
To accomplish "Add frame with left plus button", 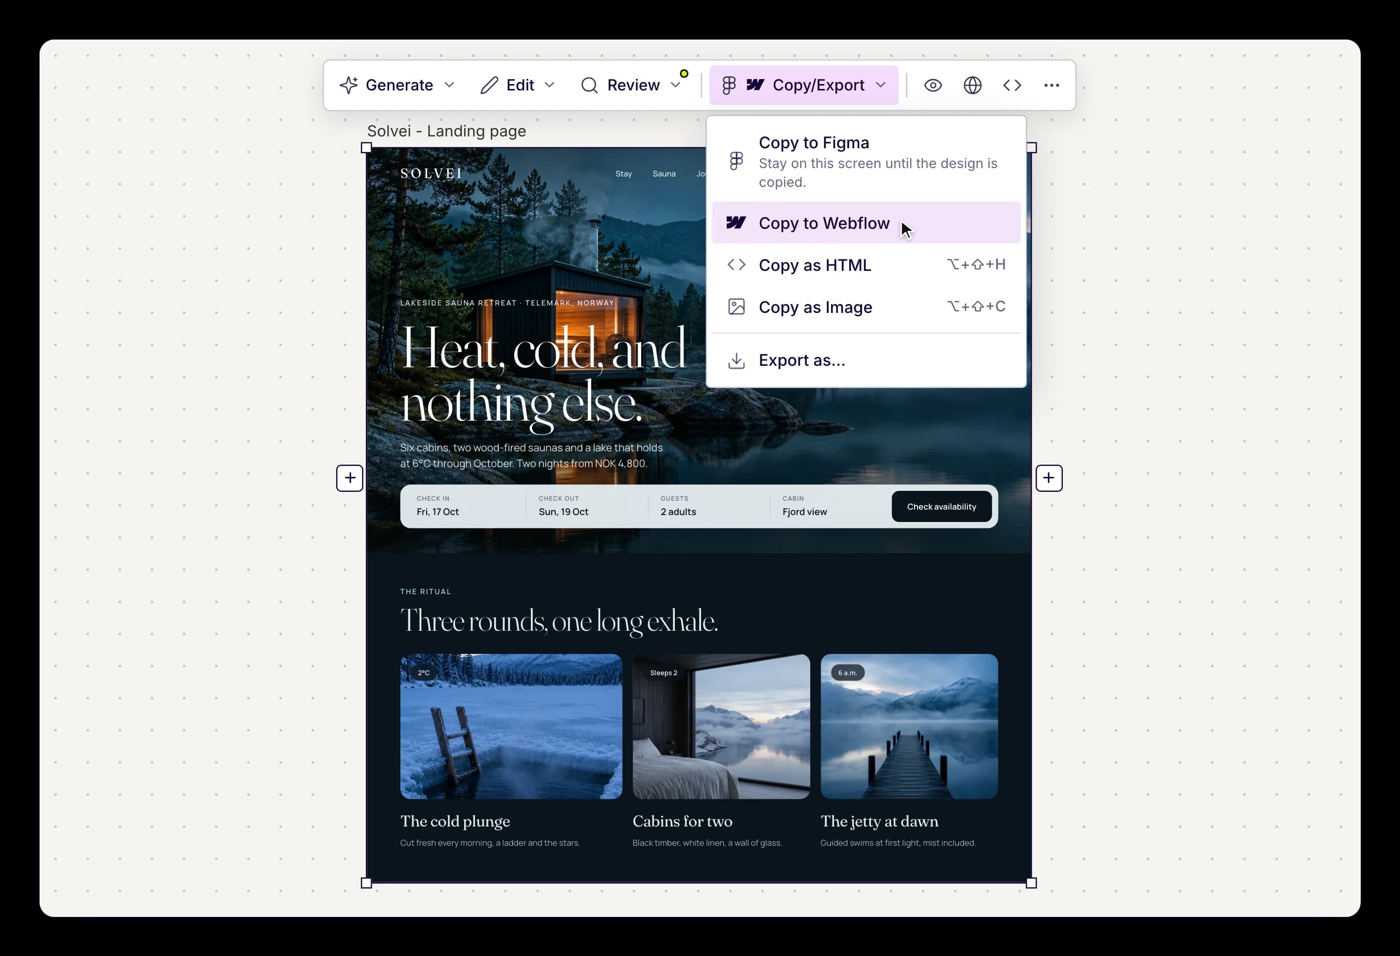I will click(350, 478).
